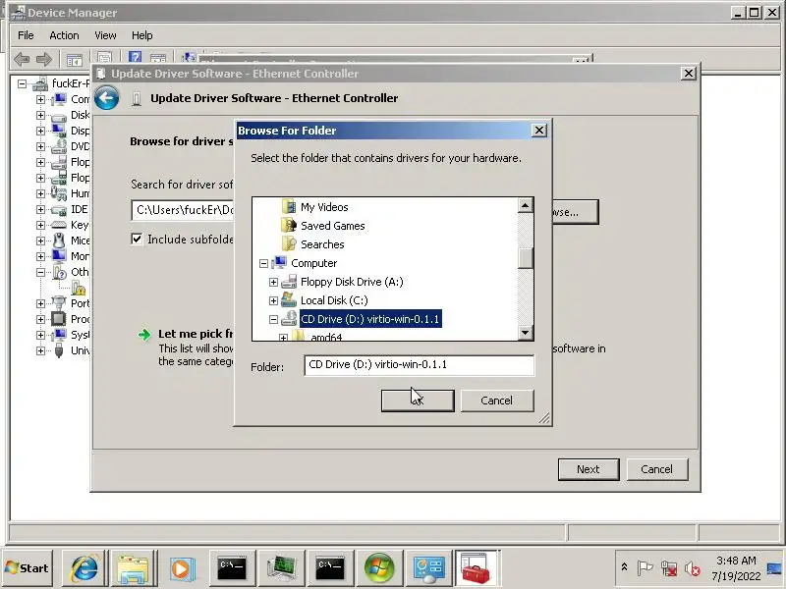
Task: Click the Start button
Action: pos(28,568)
